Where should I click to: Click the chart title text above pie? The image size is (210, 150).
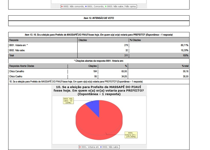pyautogui.click(x=99, y=90)
